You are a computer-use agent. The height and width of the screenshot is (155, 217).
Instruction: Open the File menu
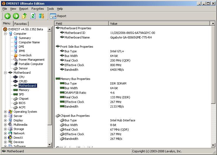click(x=5, y=9)
